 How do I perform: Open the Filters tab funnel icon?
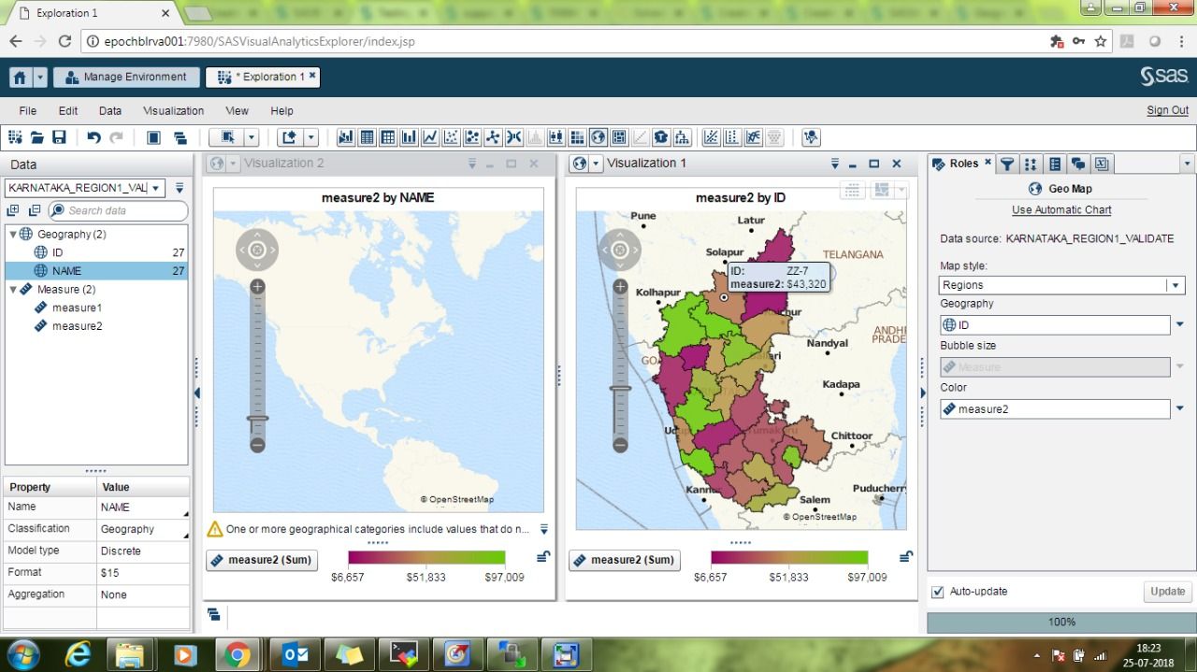[x=1007, y=164]
